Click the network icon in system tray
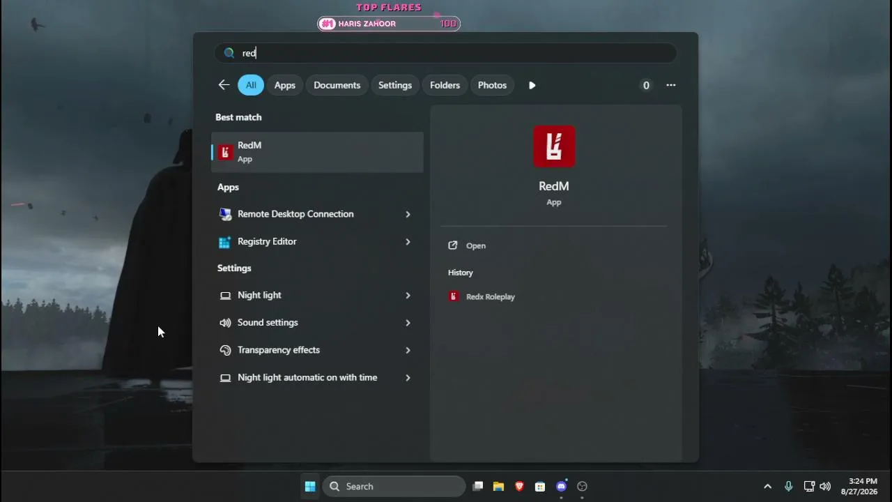892x502 pixels. [x=809, y=487]
